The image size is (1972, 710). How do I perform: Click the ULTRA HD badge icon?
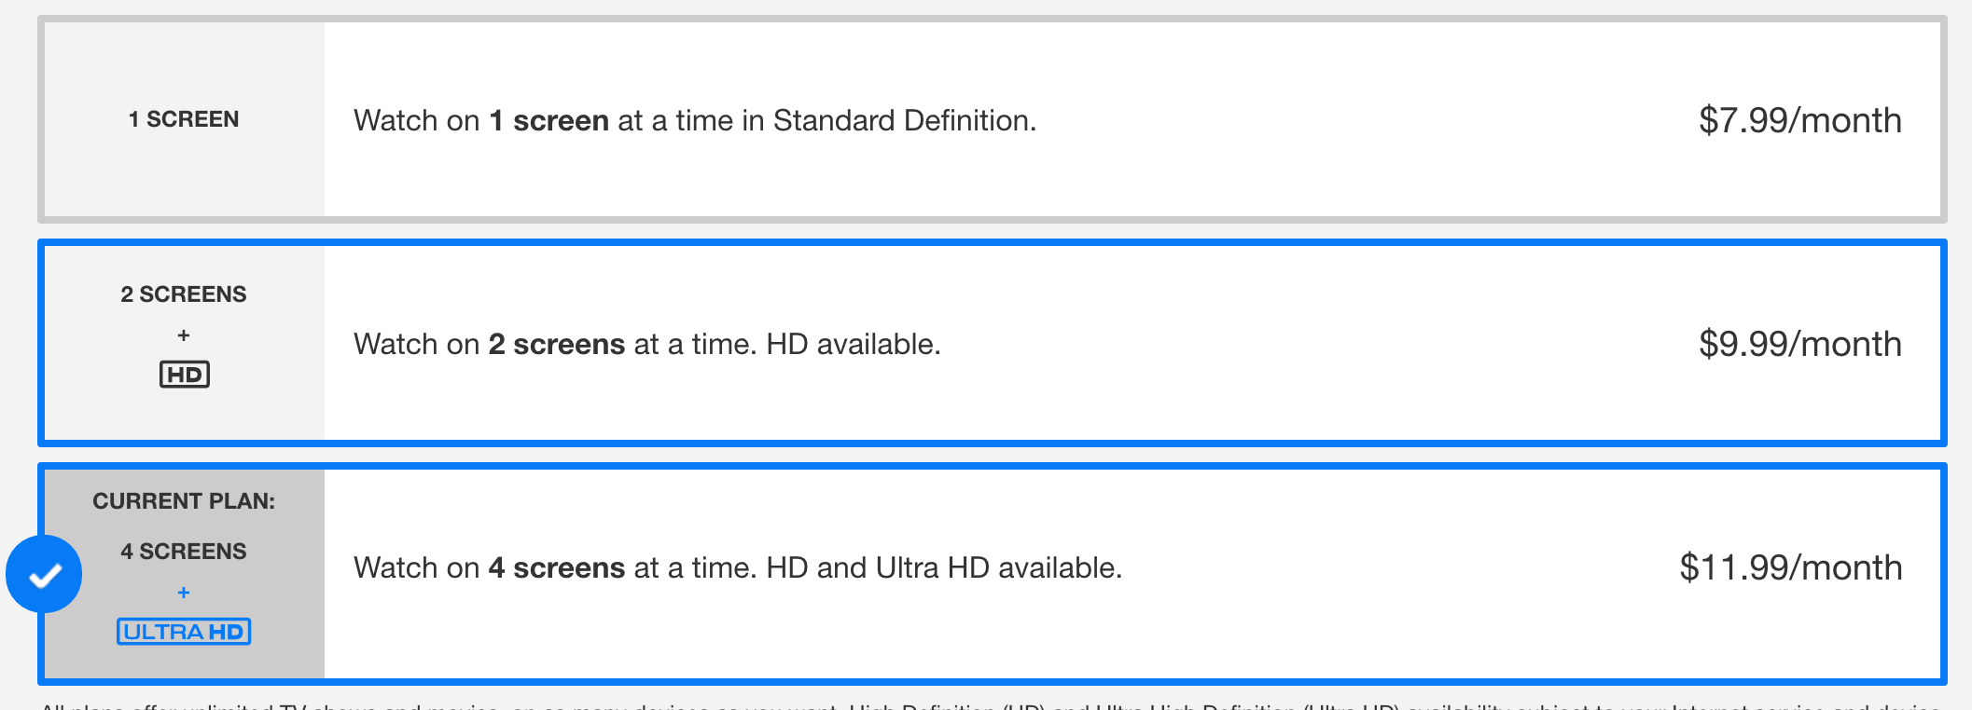184,632
